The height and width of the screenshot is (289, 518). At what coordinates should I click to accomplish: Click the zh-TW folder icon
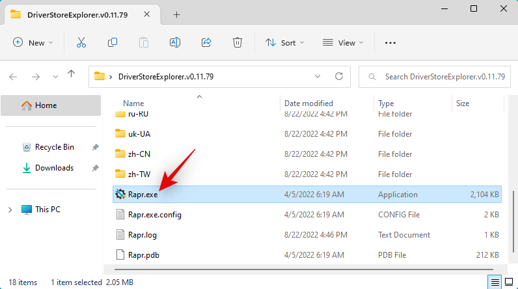coord(120,174)
